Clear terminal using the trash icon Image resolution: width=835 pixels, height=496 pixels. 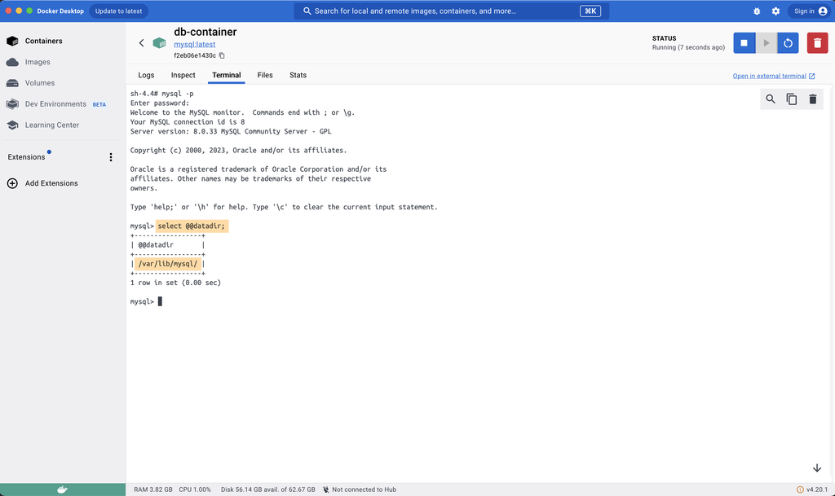pyautogui.click(x=812, y=99)
